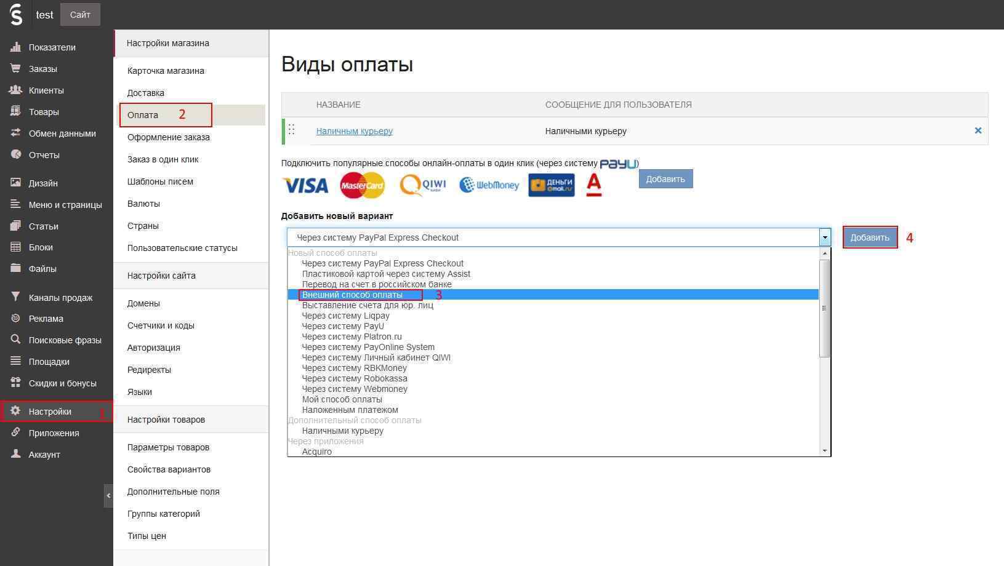Image resolution: width=1004 pixels, height=566 pixels.
Task: Collapse the sidebar with the arrow toggle
Action: 108,496
